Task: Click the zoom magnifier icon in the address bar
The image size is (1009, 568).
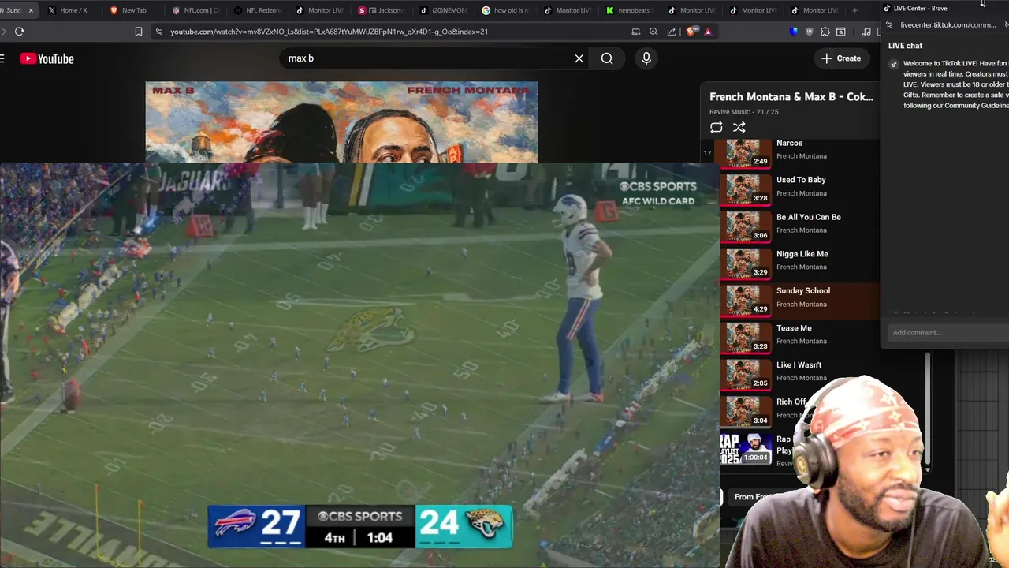Action: (653, 32)
